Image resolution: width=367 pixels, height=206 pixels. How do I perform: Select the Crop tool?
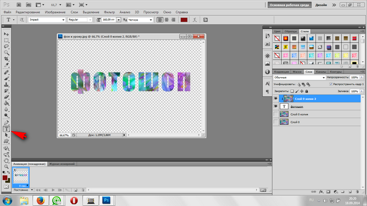point(6,58)
